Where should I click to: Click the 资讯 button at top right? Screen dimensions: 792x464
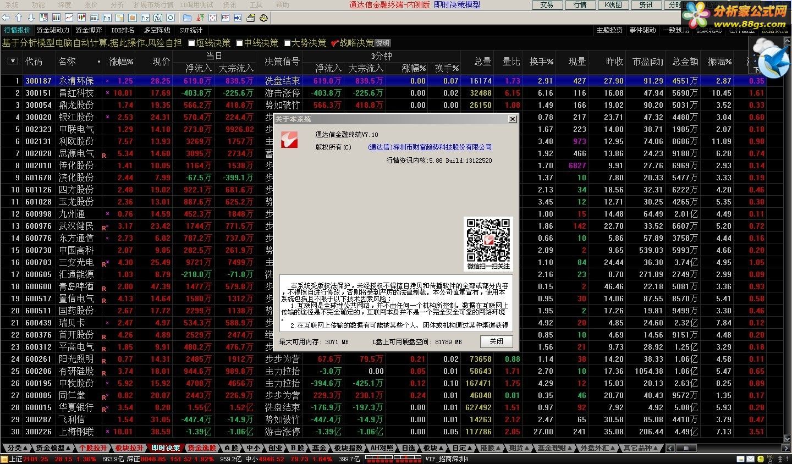coord(646,5)
